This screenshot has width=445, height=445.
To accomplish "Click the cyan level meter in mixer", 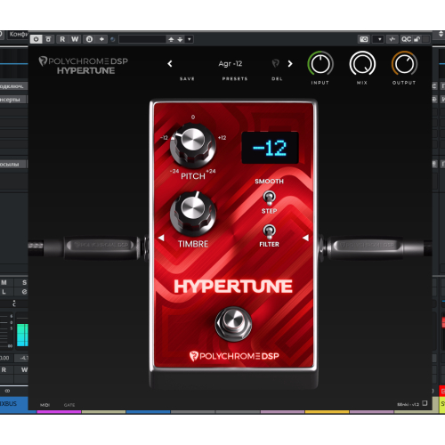I will coord(22,335).
